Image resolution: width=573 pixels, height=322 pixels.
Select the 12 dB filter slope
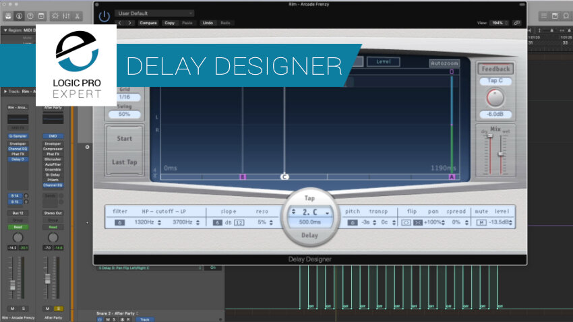239,222
